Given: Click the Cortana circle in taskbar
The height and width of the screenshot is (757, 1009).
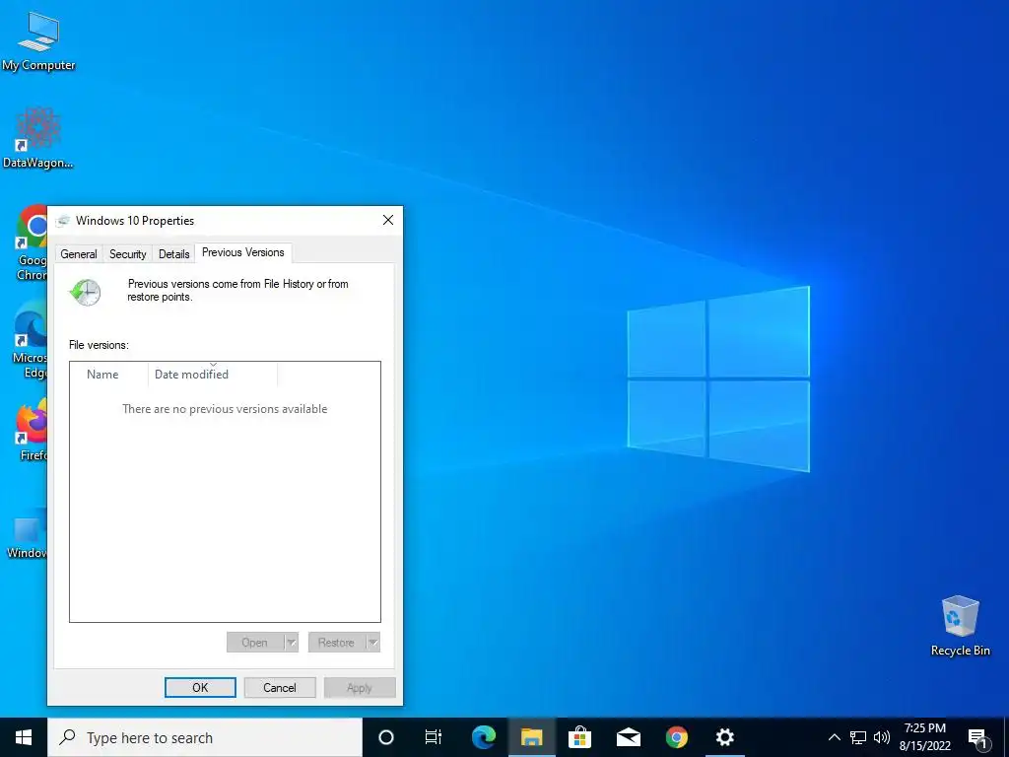Looking at the screenshot, I should [x=386, y=737].
